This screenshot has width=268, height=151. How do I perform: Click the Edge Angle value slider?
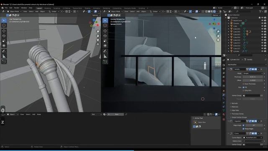point(254,125)
